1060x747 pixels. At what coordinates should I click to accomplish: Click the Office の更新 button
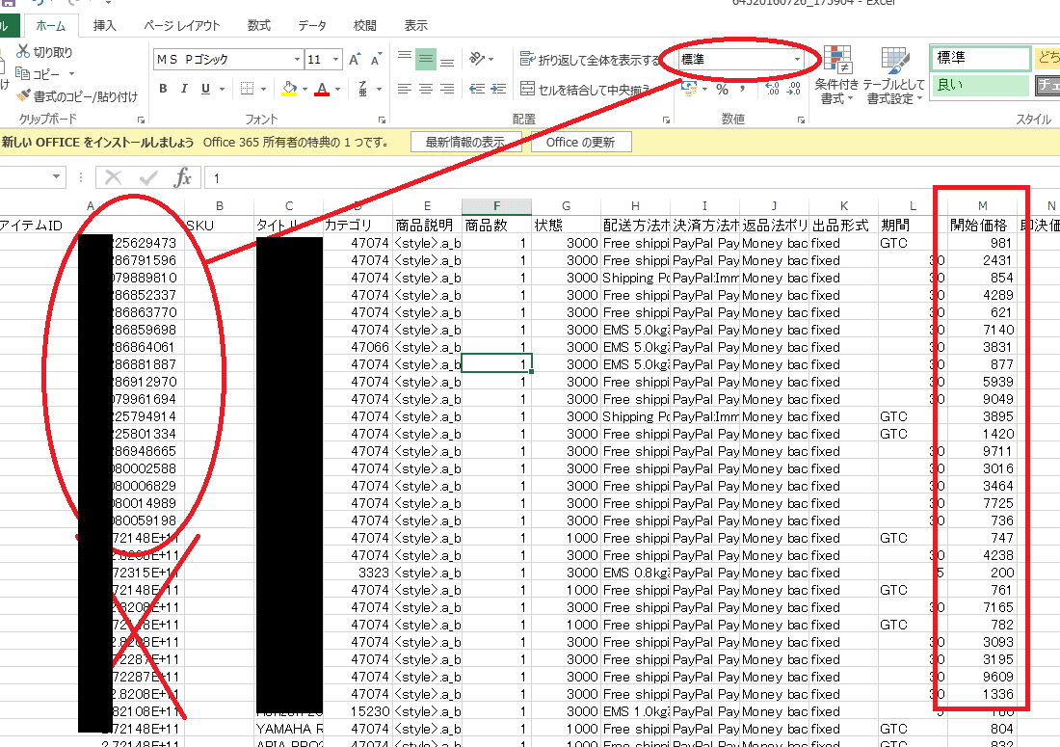(581, 142)
